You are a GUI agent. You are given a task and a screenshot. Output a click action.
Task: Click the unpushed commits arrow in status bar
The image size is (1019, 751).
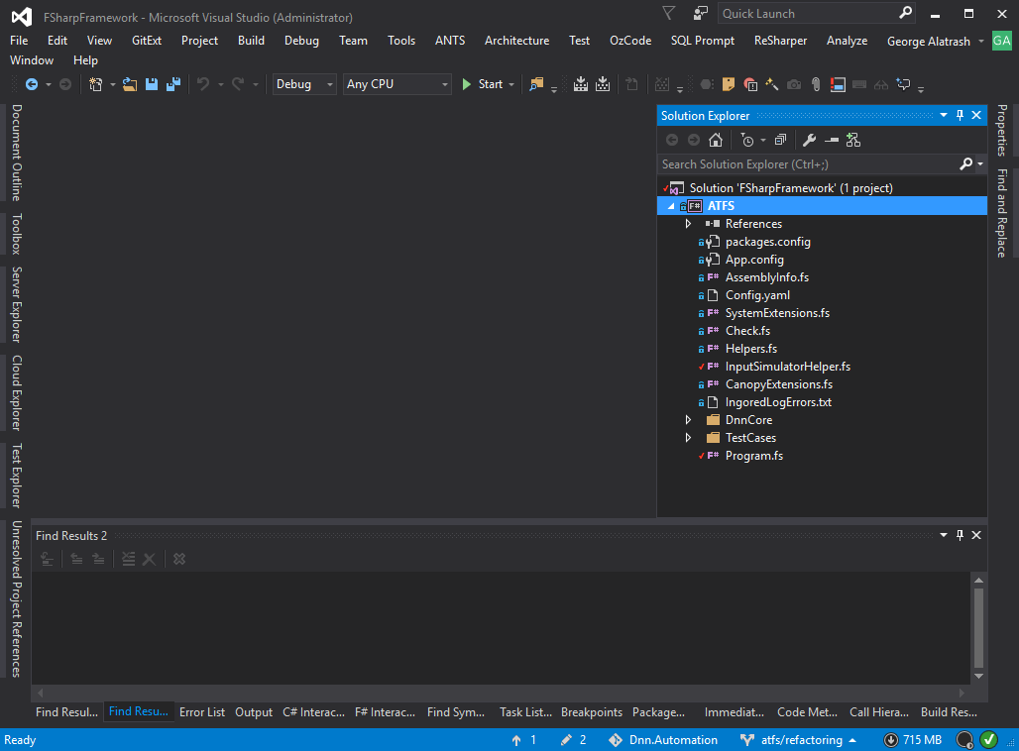516,740
